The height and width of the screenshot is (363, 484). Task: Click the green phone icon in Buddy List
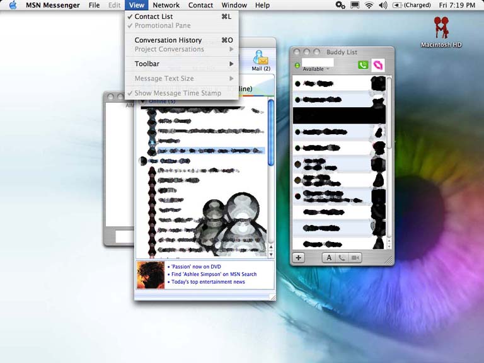[363, 65]
